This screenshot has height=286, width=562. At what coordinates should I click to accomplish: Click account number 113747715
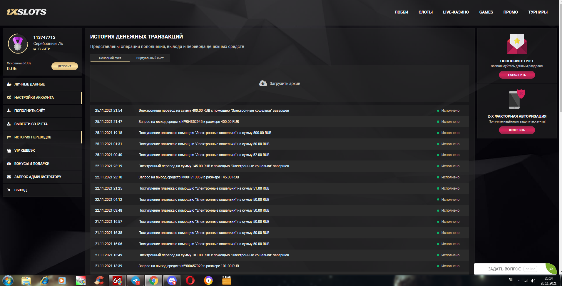pyautogui.click(x=44, y=37)
